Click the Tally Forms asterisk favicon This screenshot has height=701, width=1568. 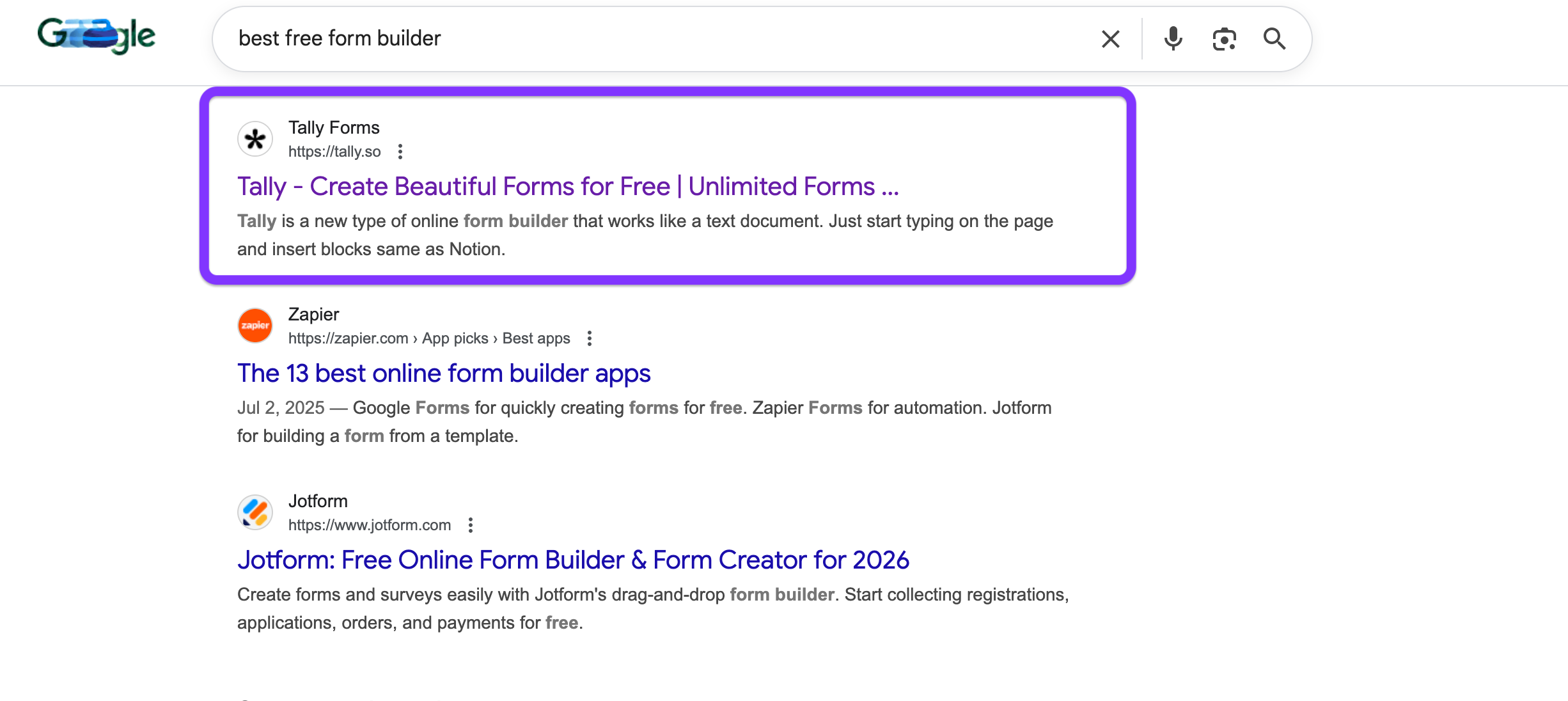coord(255,139)
